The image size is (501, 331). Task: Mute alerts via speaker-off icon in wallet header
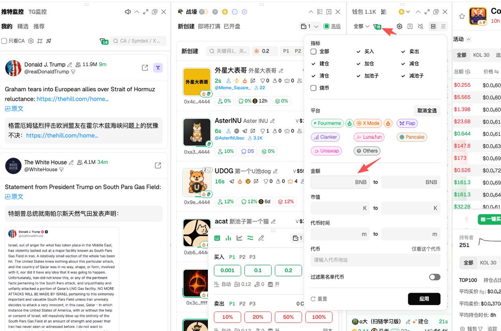[420, 26]
